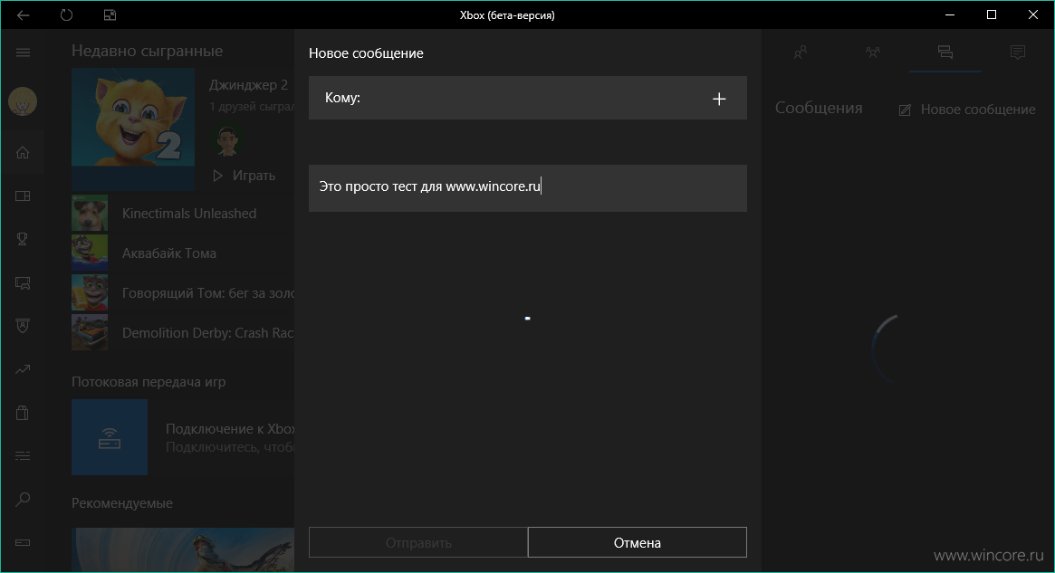This screenshot has height=573, width=1055.
Task: Select Kinectimals Unleashed in recent list
Action: (189, 214)
